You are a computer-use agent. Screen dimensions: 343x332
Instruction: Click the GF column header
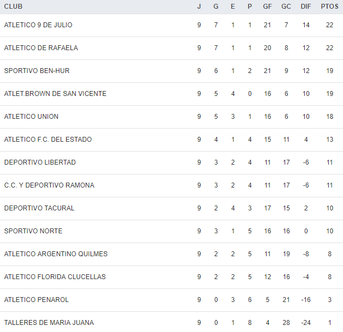[267, 7]
